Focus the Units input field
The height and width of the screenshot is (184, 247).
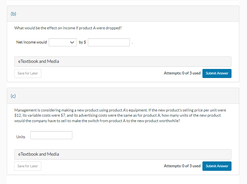coord(51,135)
